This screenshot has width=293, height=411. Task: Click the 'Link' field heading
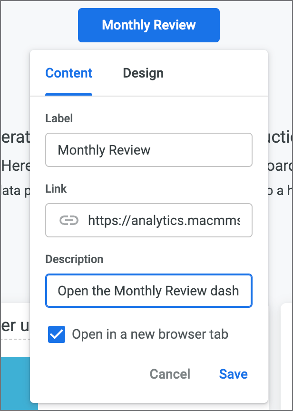pyautogui.click(x=56, y=189)
